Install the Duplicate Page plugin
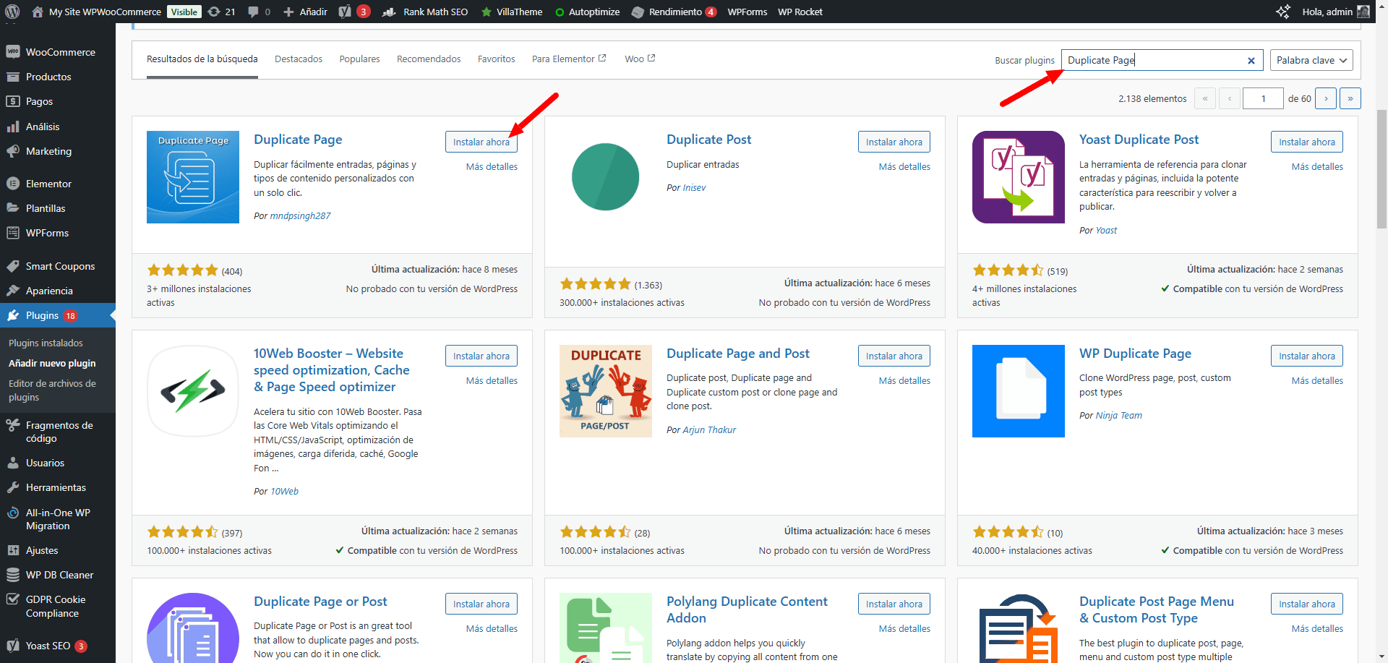Viewport: 1388px width, 663px height. pos(481,142)
